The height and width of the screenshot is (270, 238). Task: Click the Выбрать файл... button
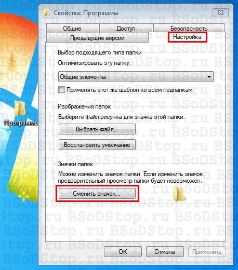[x=97, y=129]
